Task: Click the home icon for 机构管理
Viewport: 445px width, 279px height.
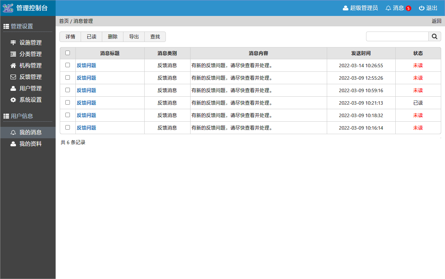Action: 13,66
